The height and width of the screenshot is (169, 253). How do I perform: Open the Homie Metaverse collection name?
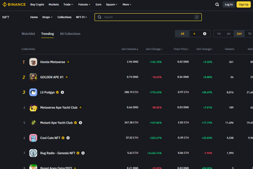click(x=52, y=62)
